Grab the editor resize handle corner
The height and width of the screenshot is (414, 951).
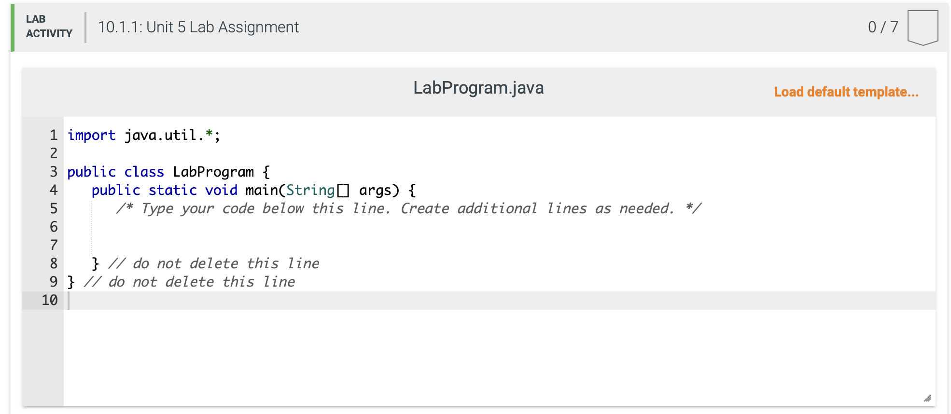click(927, 398)
